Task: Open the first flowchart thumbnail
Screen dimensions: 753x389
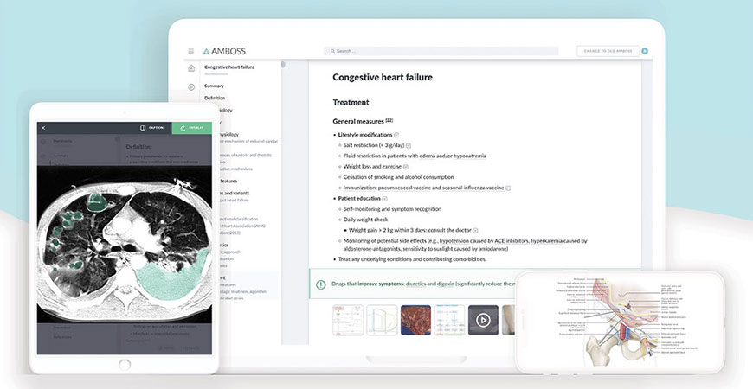Action: coord(348,320)
